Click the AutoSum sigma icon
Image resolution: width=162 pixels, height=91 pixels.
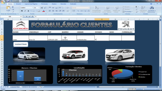tap(136, 7)
